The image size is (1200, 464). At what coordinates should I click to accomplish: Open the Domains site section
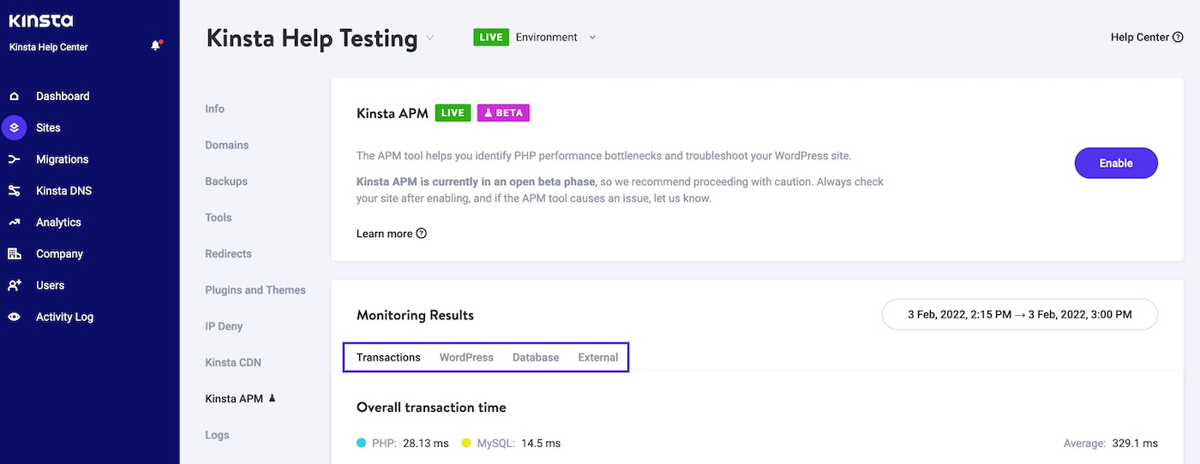click(227, 145)
